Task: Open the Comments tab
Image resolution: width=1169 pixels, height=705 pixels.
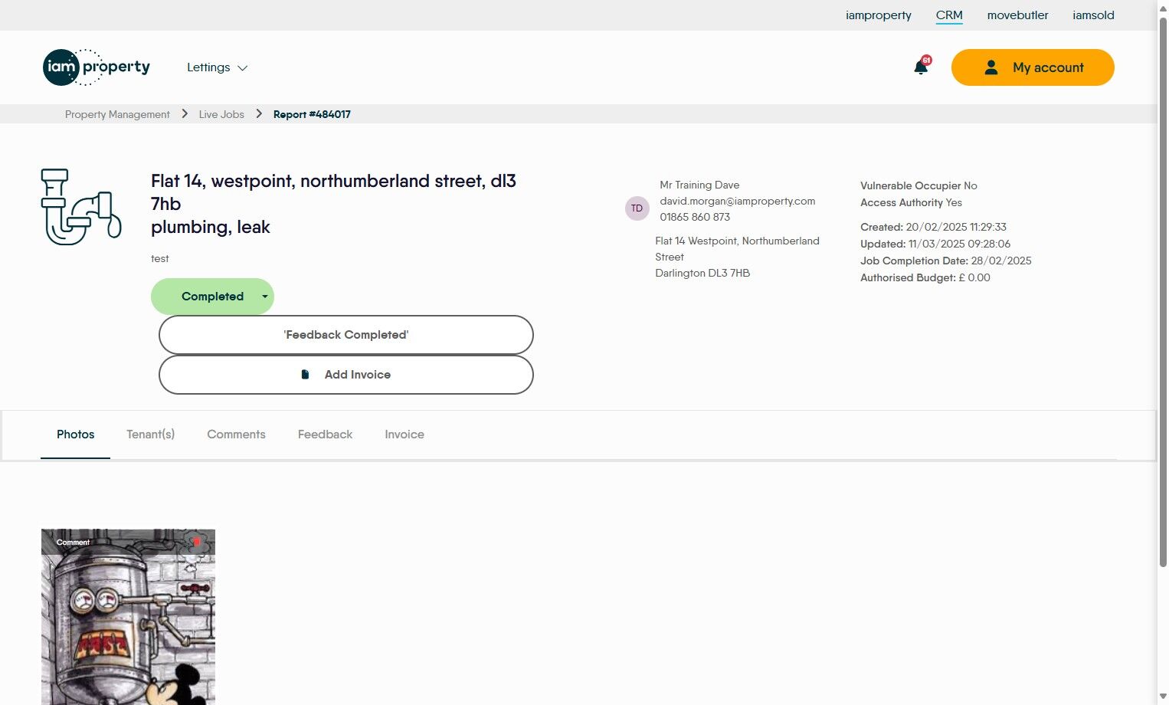Action: coord(236,434)
